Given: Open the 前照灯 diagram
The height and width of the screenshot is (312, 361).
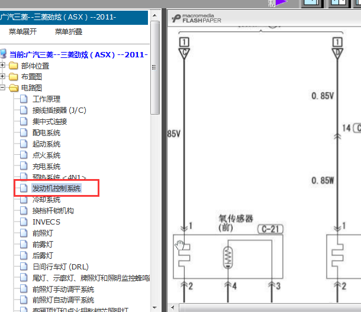Looking at the screenshot, I should pos(43,233).
